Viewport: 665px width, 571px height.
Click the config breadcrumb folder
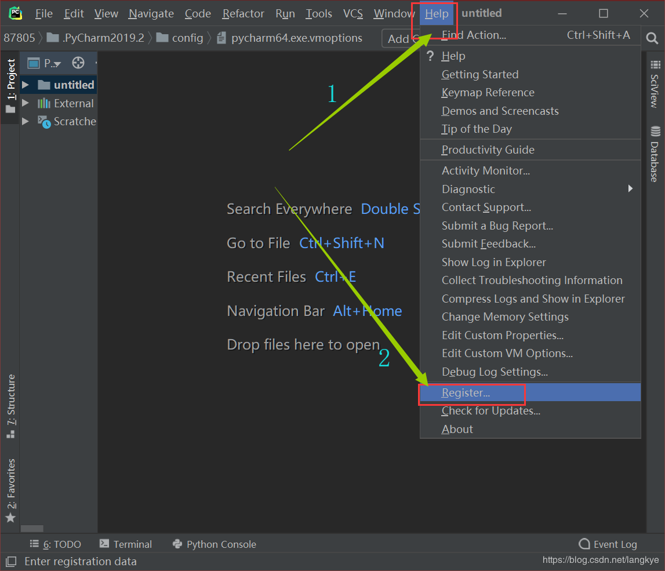pyautogui.click(x=180, y=38)
